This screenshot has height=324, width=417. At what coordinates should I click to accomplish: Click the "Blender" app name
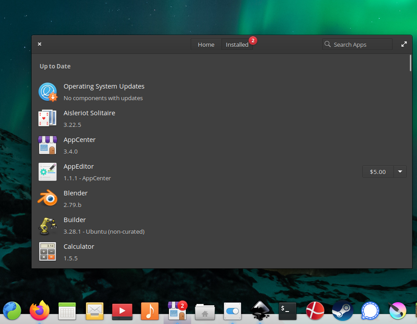75,193
